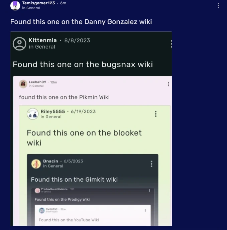Open Temisgamer123's avatar profile
227x230 pixels.
(15, 6)
